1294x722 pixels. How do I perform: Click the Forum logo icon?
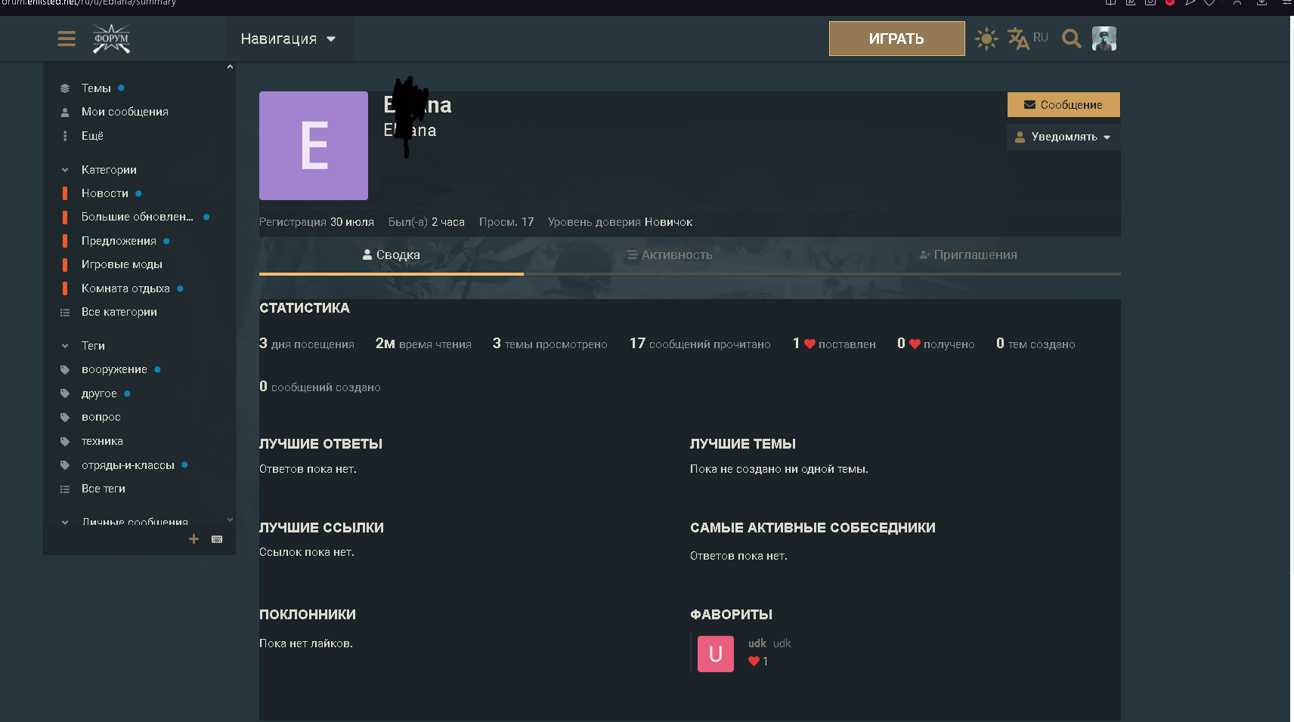point(111,39)
